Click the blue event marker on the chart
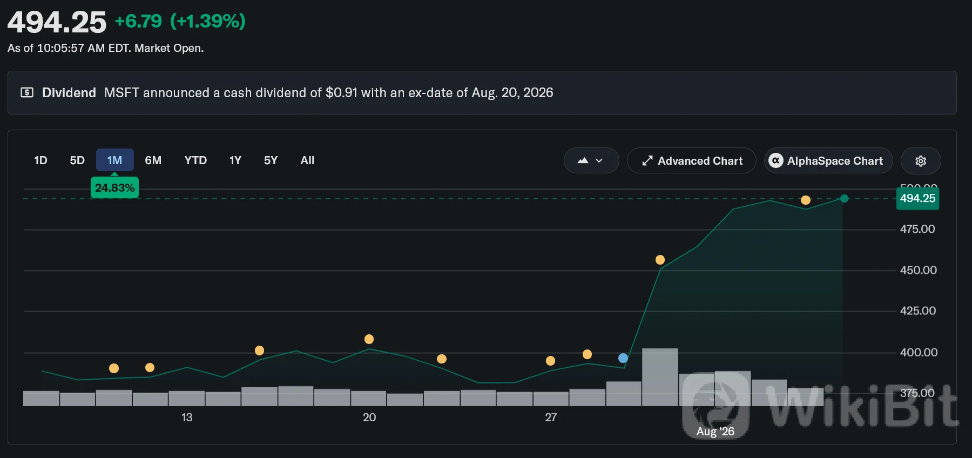This screenshot has width=972, height=458. (623, 358)
